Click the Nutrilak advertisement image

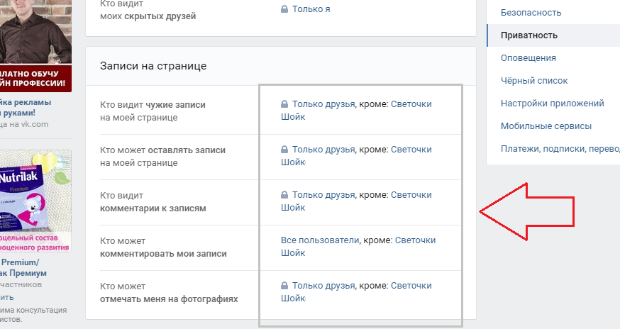click(35, 201)
